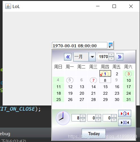Select day 13 in the calendar
Viewport: 140px width, 142px height.
82,87
